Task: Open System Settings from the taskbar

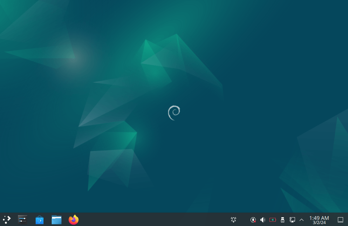Action: pyautogui.click(x=22, y=219)
